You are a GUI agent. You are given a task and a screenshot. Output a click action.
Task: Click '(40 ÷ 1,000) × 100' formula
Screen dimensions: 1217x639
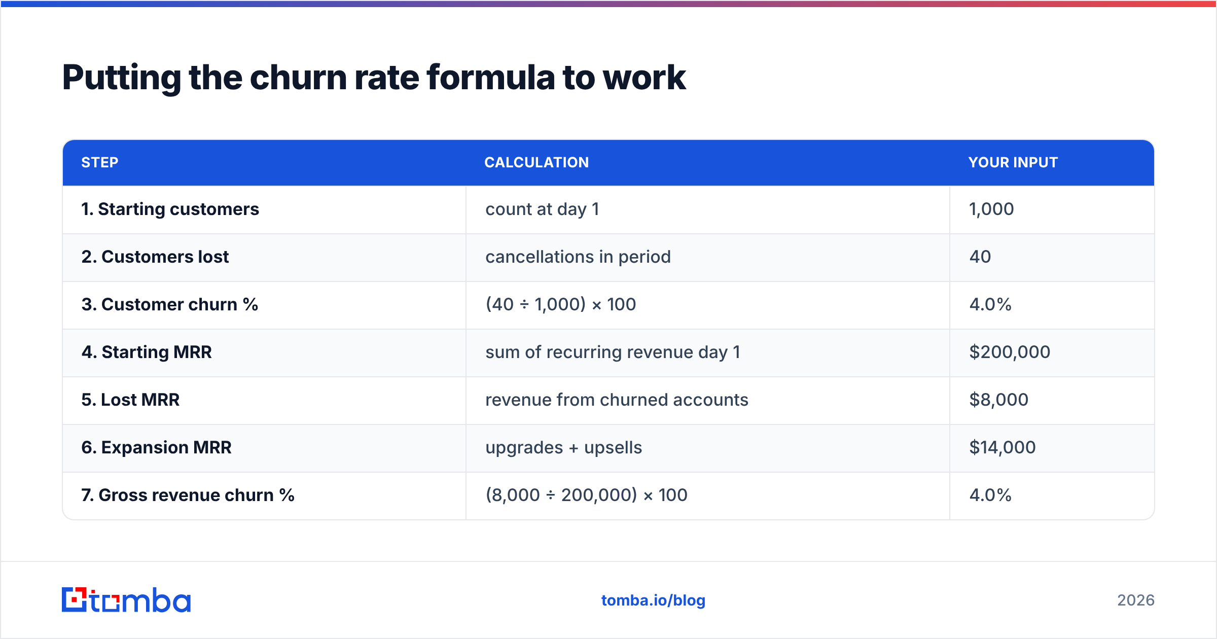click(561, 305)
